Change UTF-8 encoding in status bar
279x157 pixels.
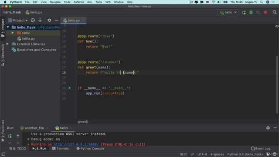coord(202,154)
